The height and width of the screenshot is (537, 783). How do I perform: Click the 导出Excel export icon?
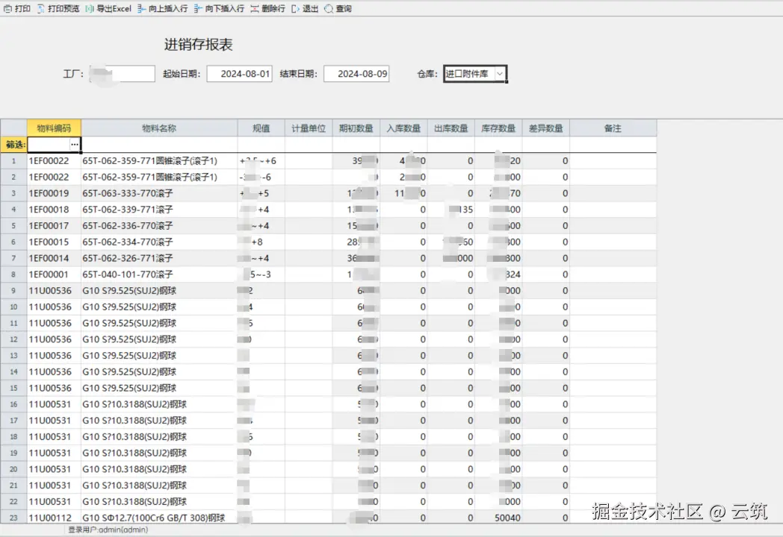pos(90,8)
